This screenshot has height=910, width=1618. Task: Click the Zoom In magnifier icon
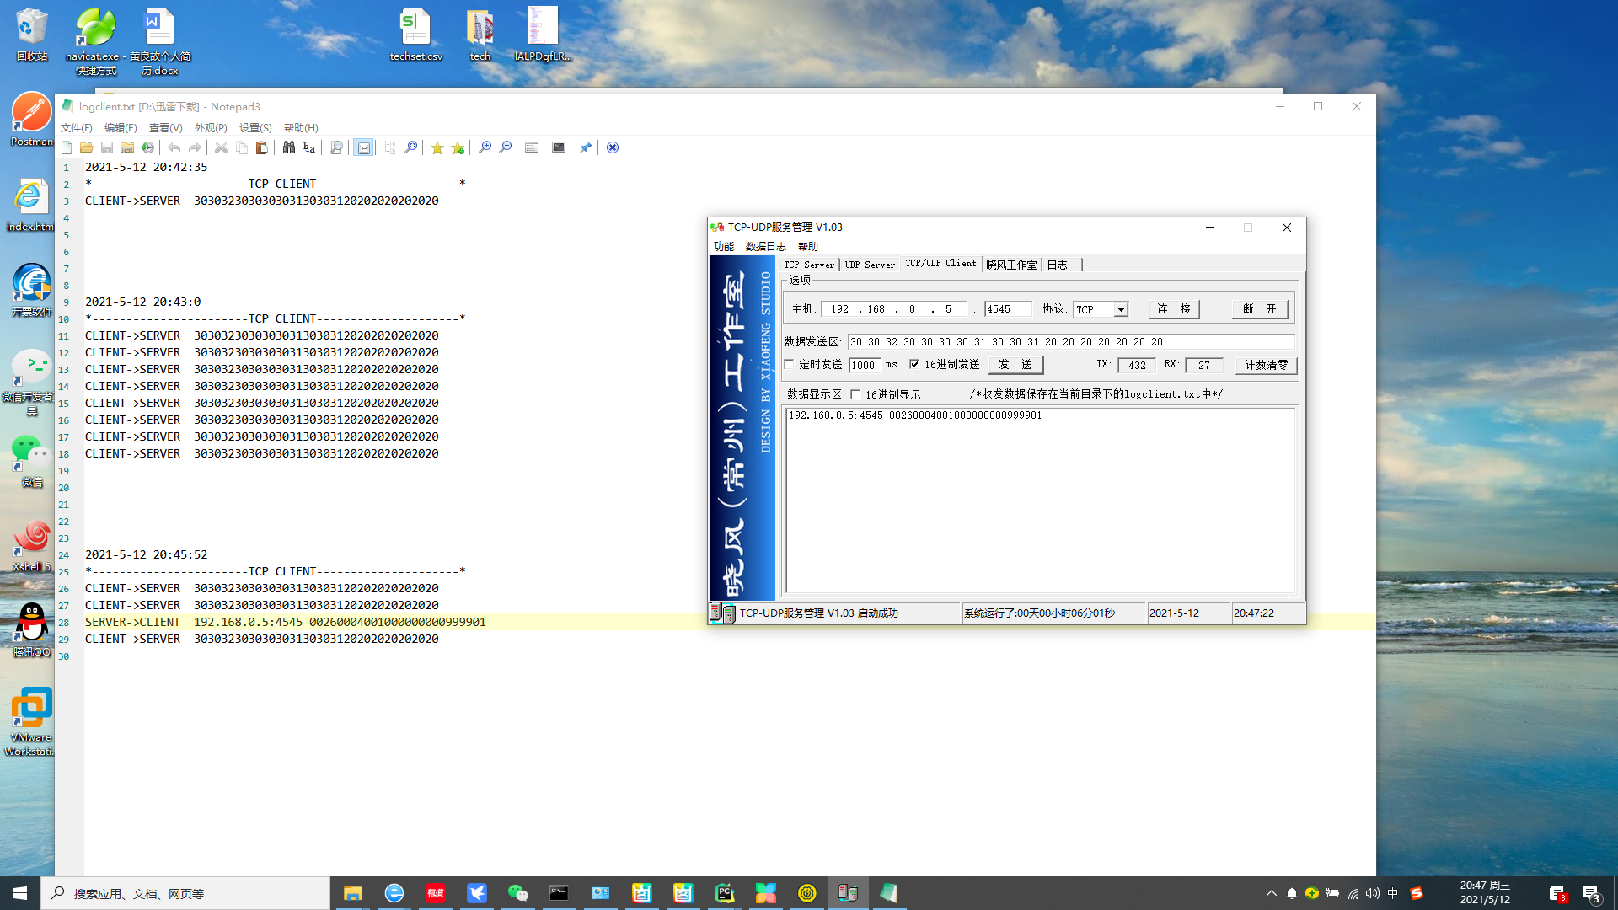(x=485, y=147)
